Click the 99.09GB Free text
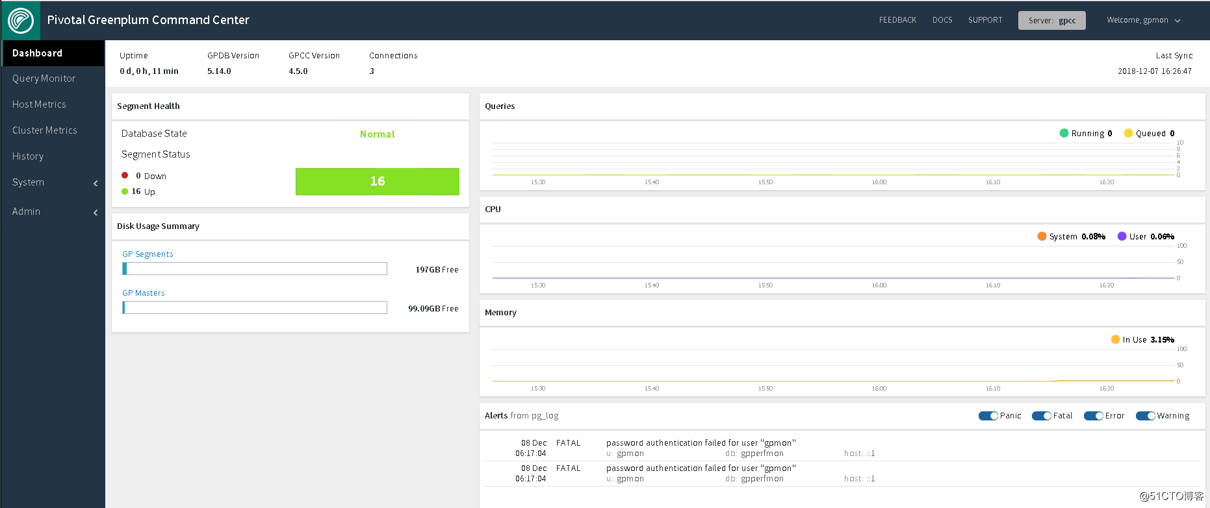The height and width of the screenshot is (508, 1210). (433, 309)
